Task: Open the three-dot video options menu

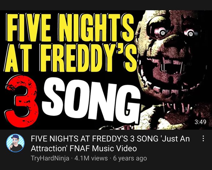Action: (203, 138)
